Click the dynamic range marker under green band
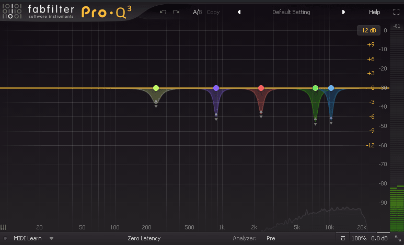 (x=315, y=122)
